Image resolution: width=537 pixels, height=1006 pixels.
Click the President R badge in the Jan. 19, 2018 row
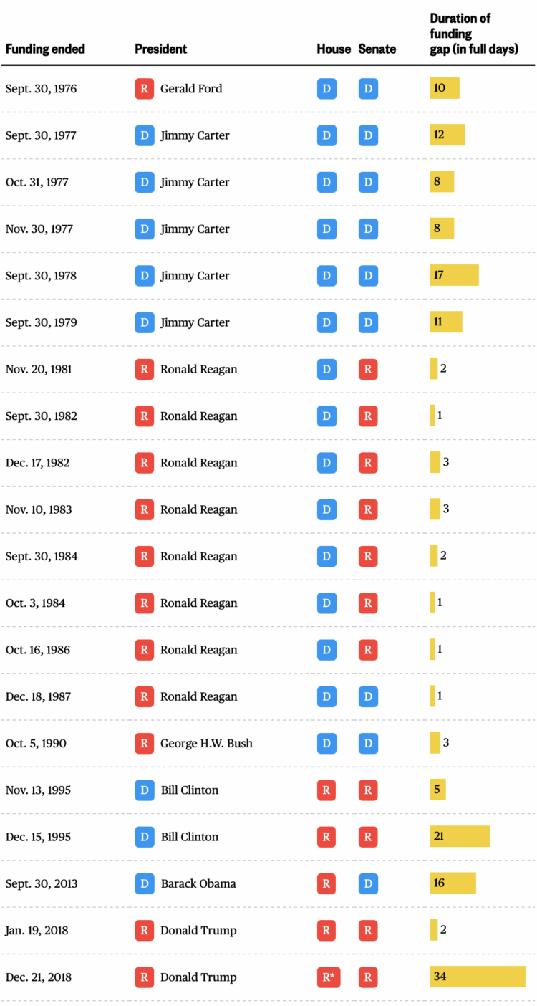click(x=144, y=931)
